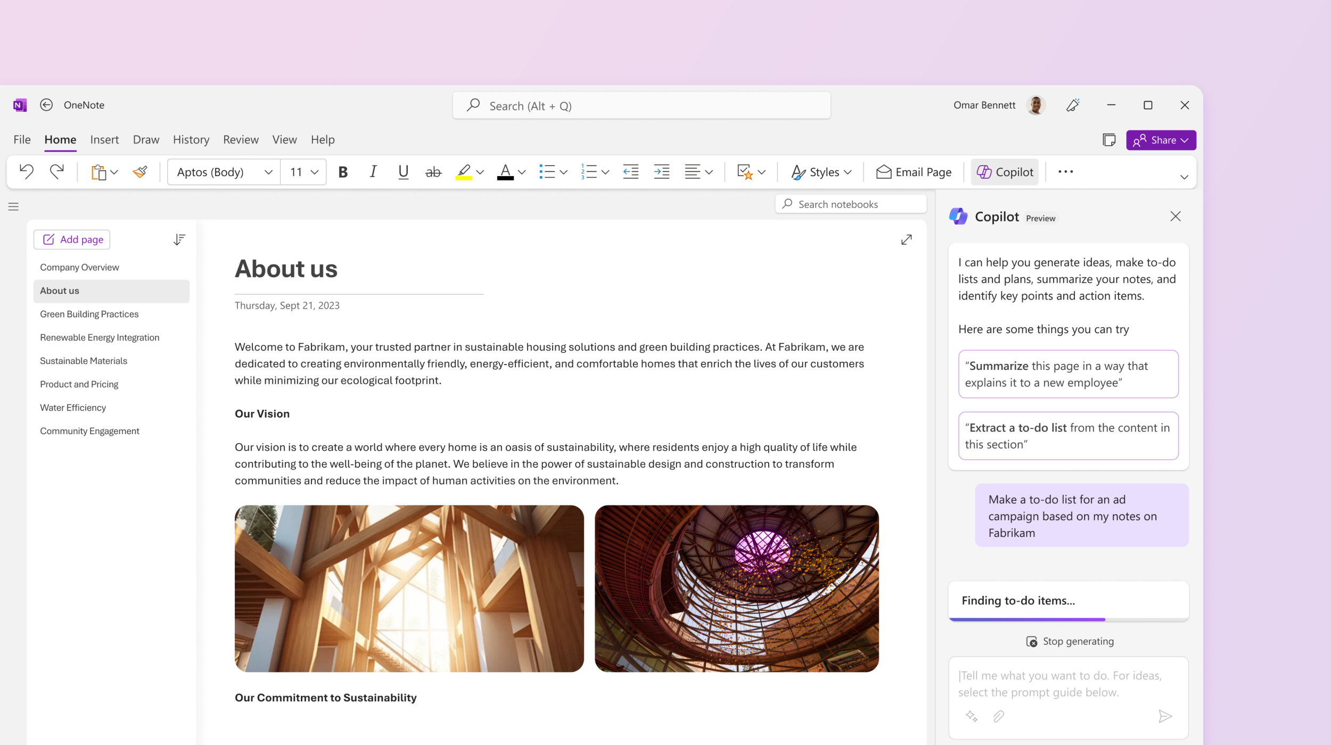
Task: Click the Copilot loading progress bar
Action: coord(1069,619)
